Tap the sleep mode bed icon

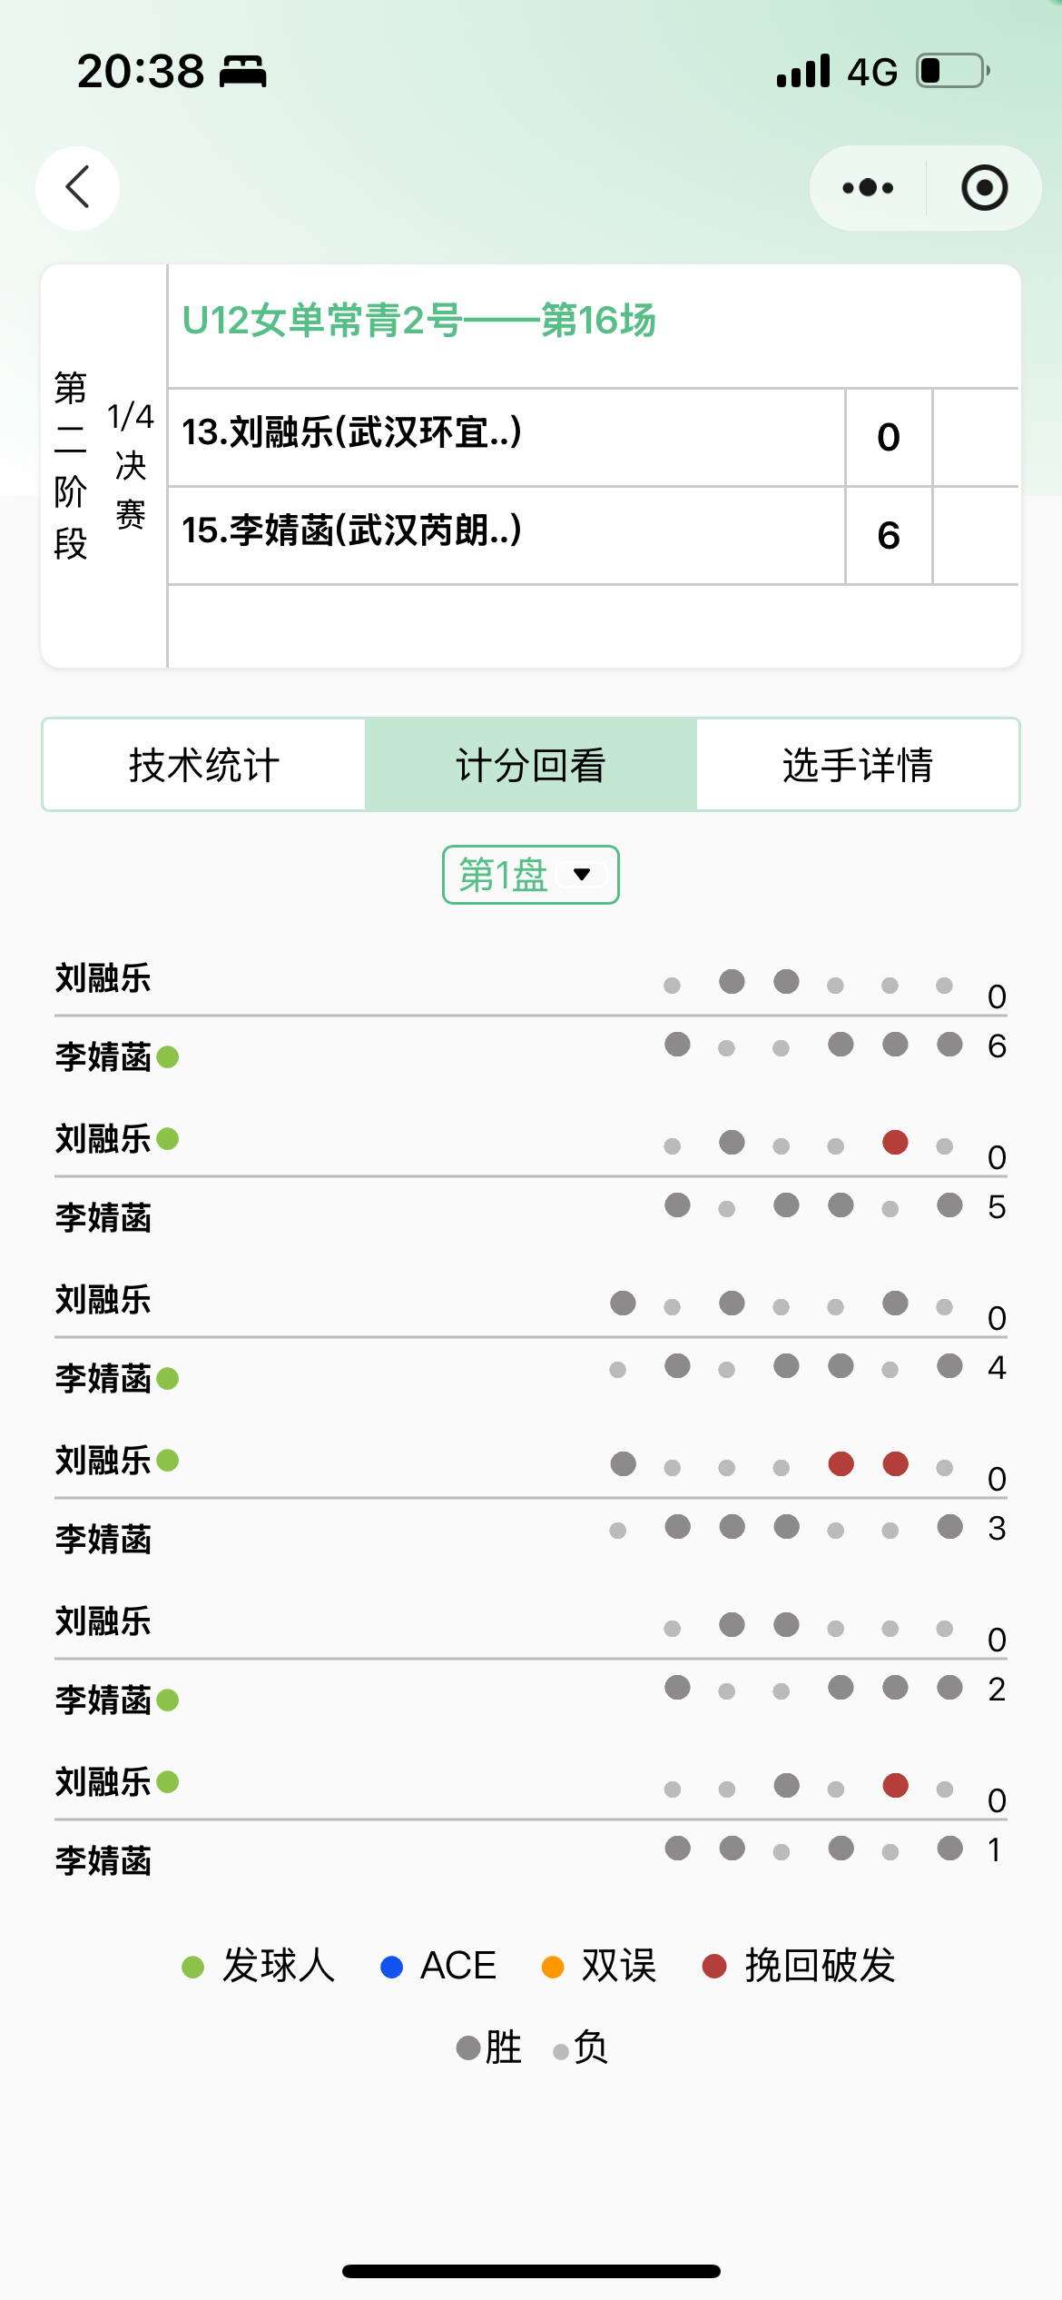point(243,71)
